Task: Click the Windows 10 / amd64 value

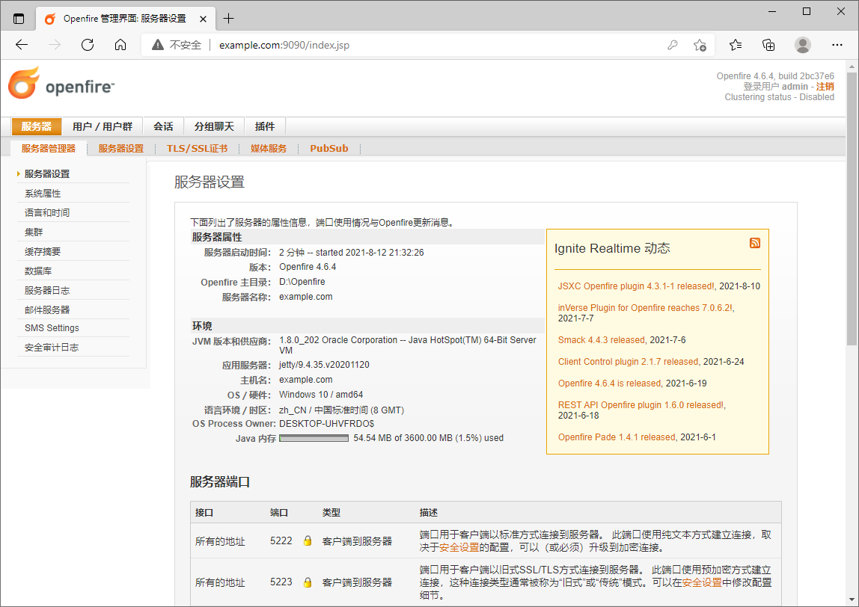Action: (321, 395)
